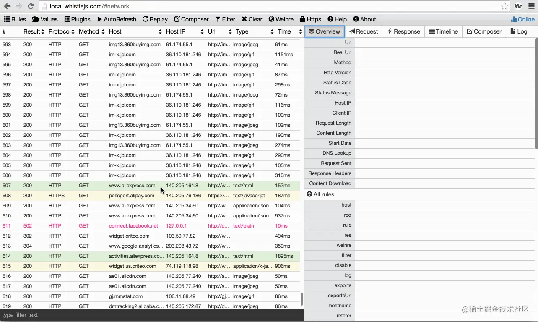Open the Filter funnel settings
Screen dimensions: 538x322
pos(218,19)
